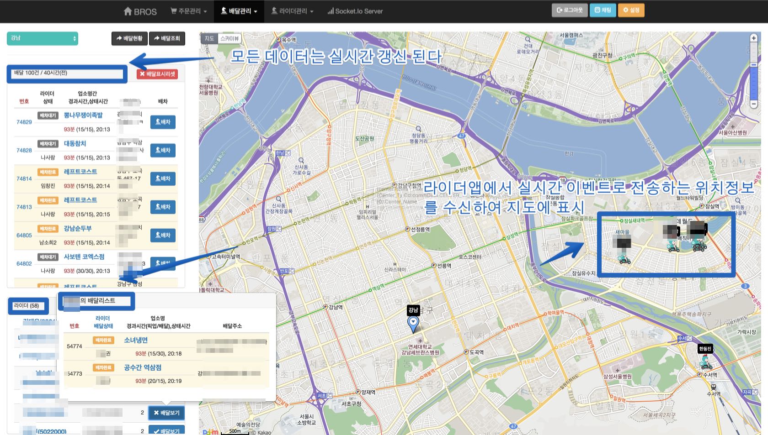Screen dimensions: 768x435
Task: Dispatch order 64805 with 배차 button
Action: pyautogui.click(x=163, y=235)
